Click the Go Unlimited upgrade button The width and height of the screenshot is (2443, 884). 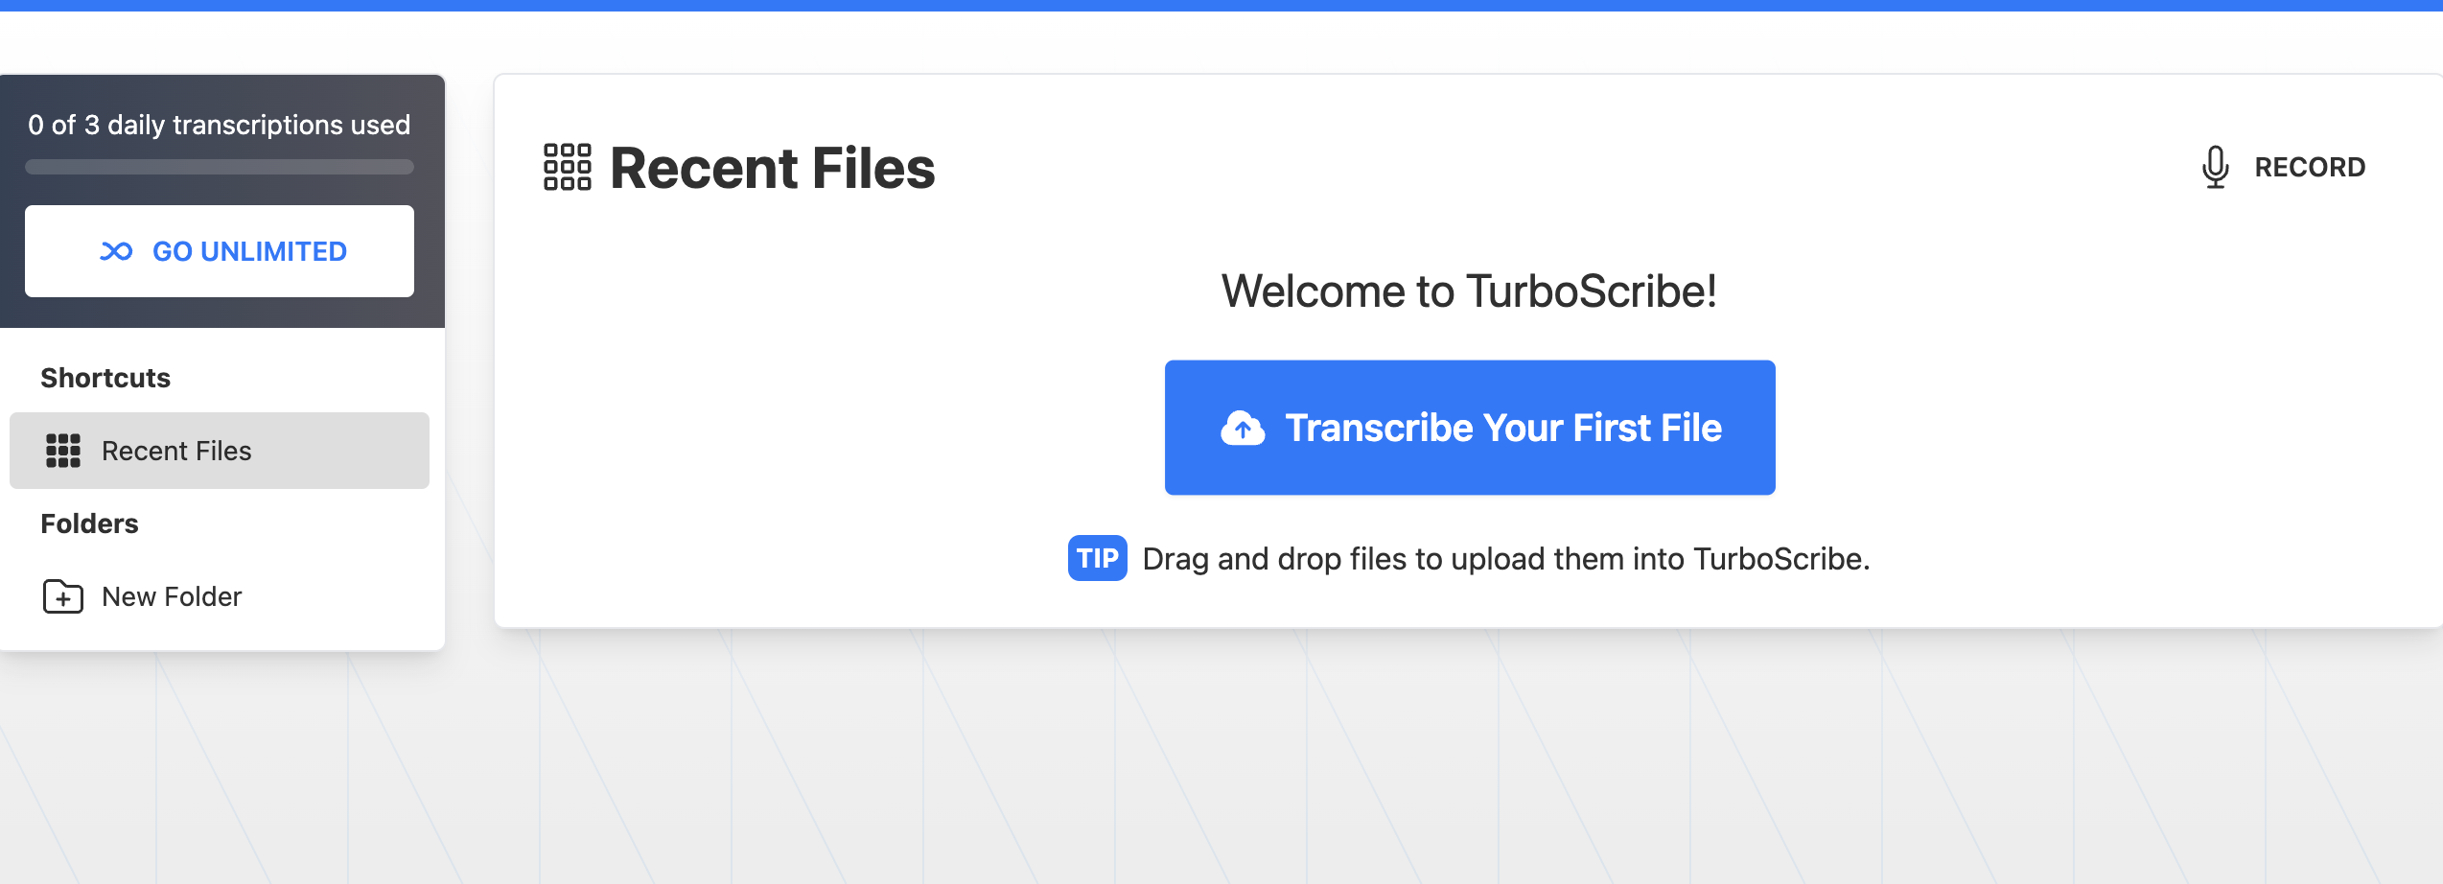tap(219, 251)
